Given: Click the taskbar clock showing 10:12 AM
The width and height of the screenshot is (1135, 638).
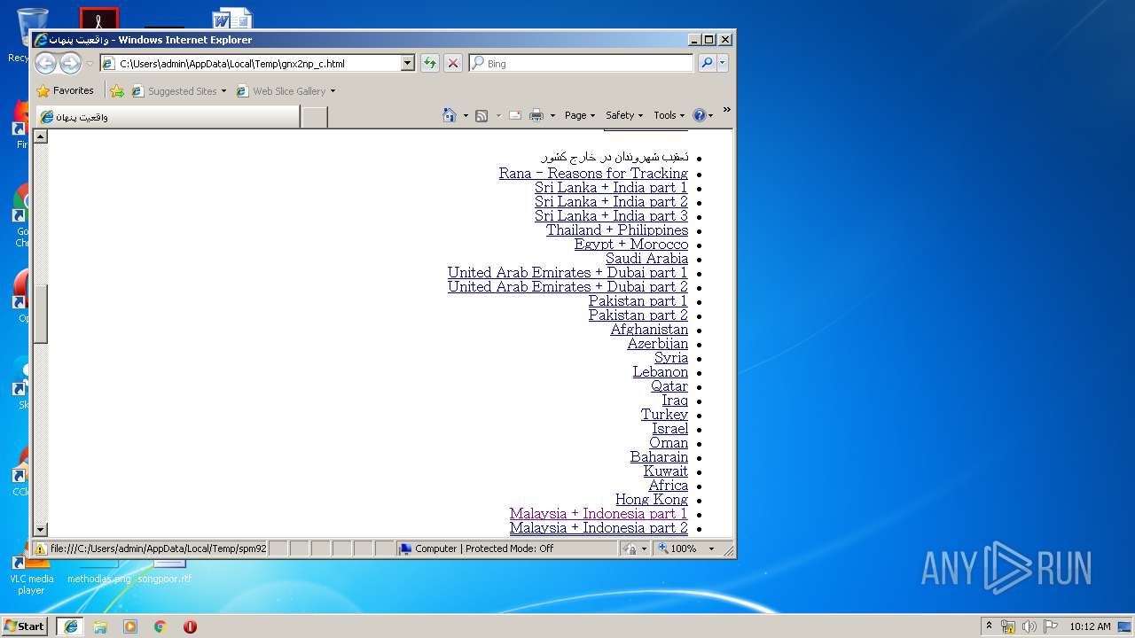Looking at the screenshot, I should point(1090,626).
